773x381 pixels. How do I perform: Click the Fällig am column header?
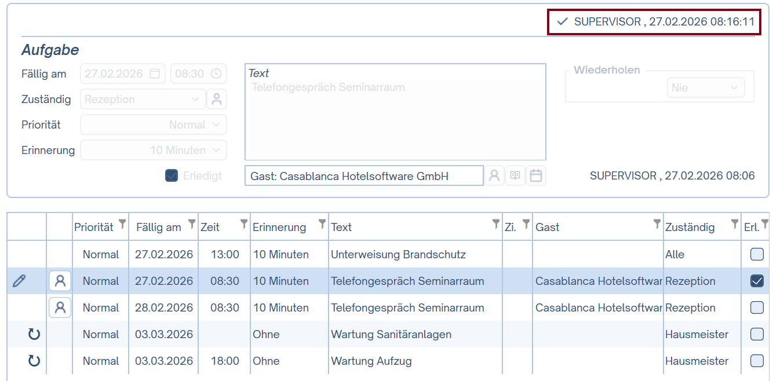click(x=158, y=228)
